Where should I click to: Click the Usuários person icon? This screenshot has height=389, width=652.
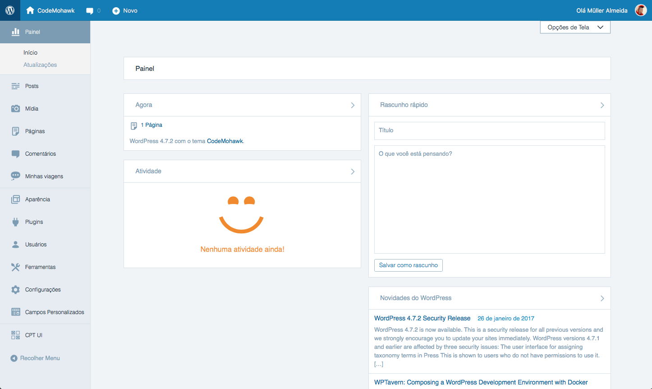point(15,245)
